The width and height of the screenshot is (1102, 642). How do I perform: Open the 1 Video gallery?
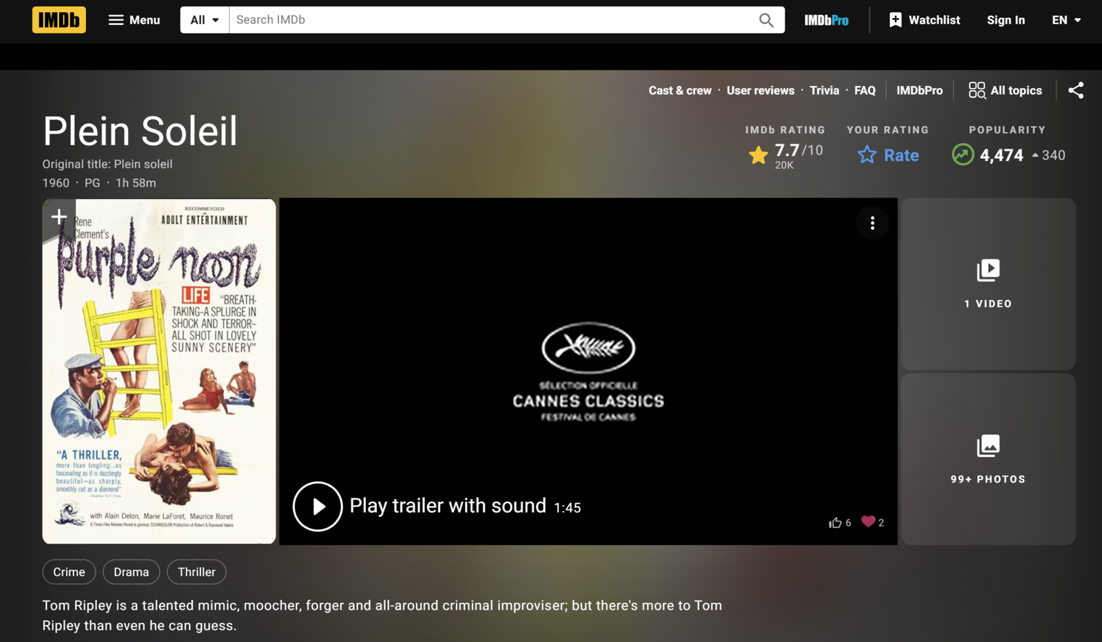coord(988,283)
